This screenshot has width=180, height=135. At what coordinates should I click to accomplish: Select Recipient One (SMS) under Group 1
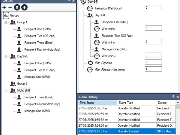click(x=37, y=29)
